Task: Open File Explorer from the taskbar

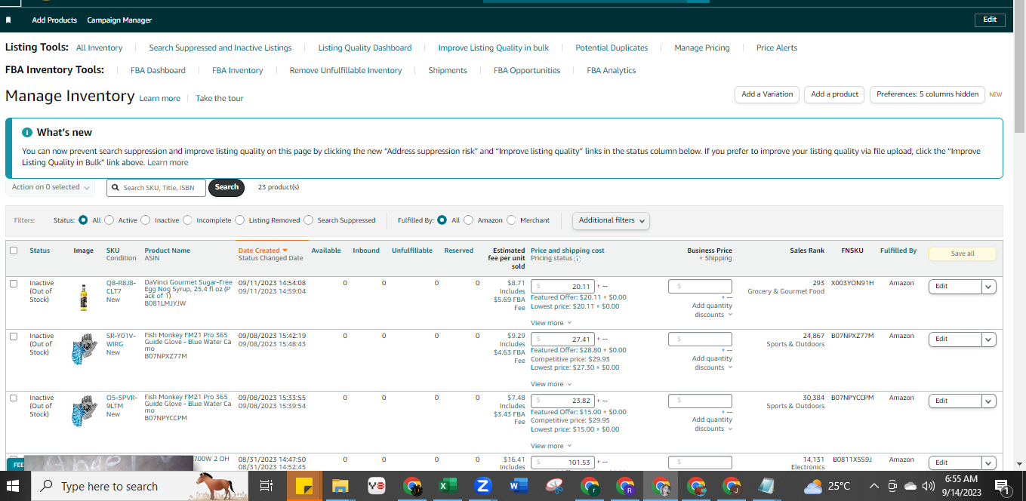Action: (x=340, y=487)
